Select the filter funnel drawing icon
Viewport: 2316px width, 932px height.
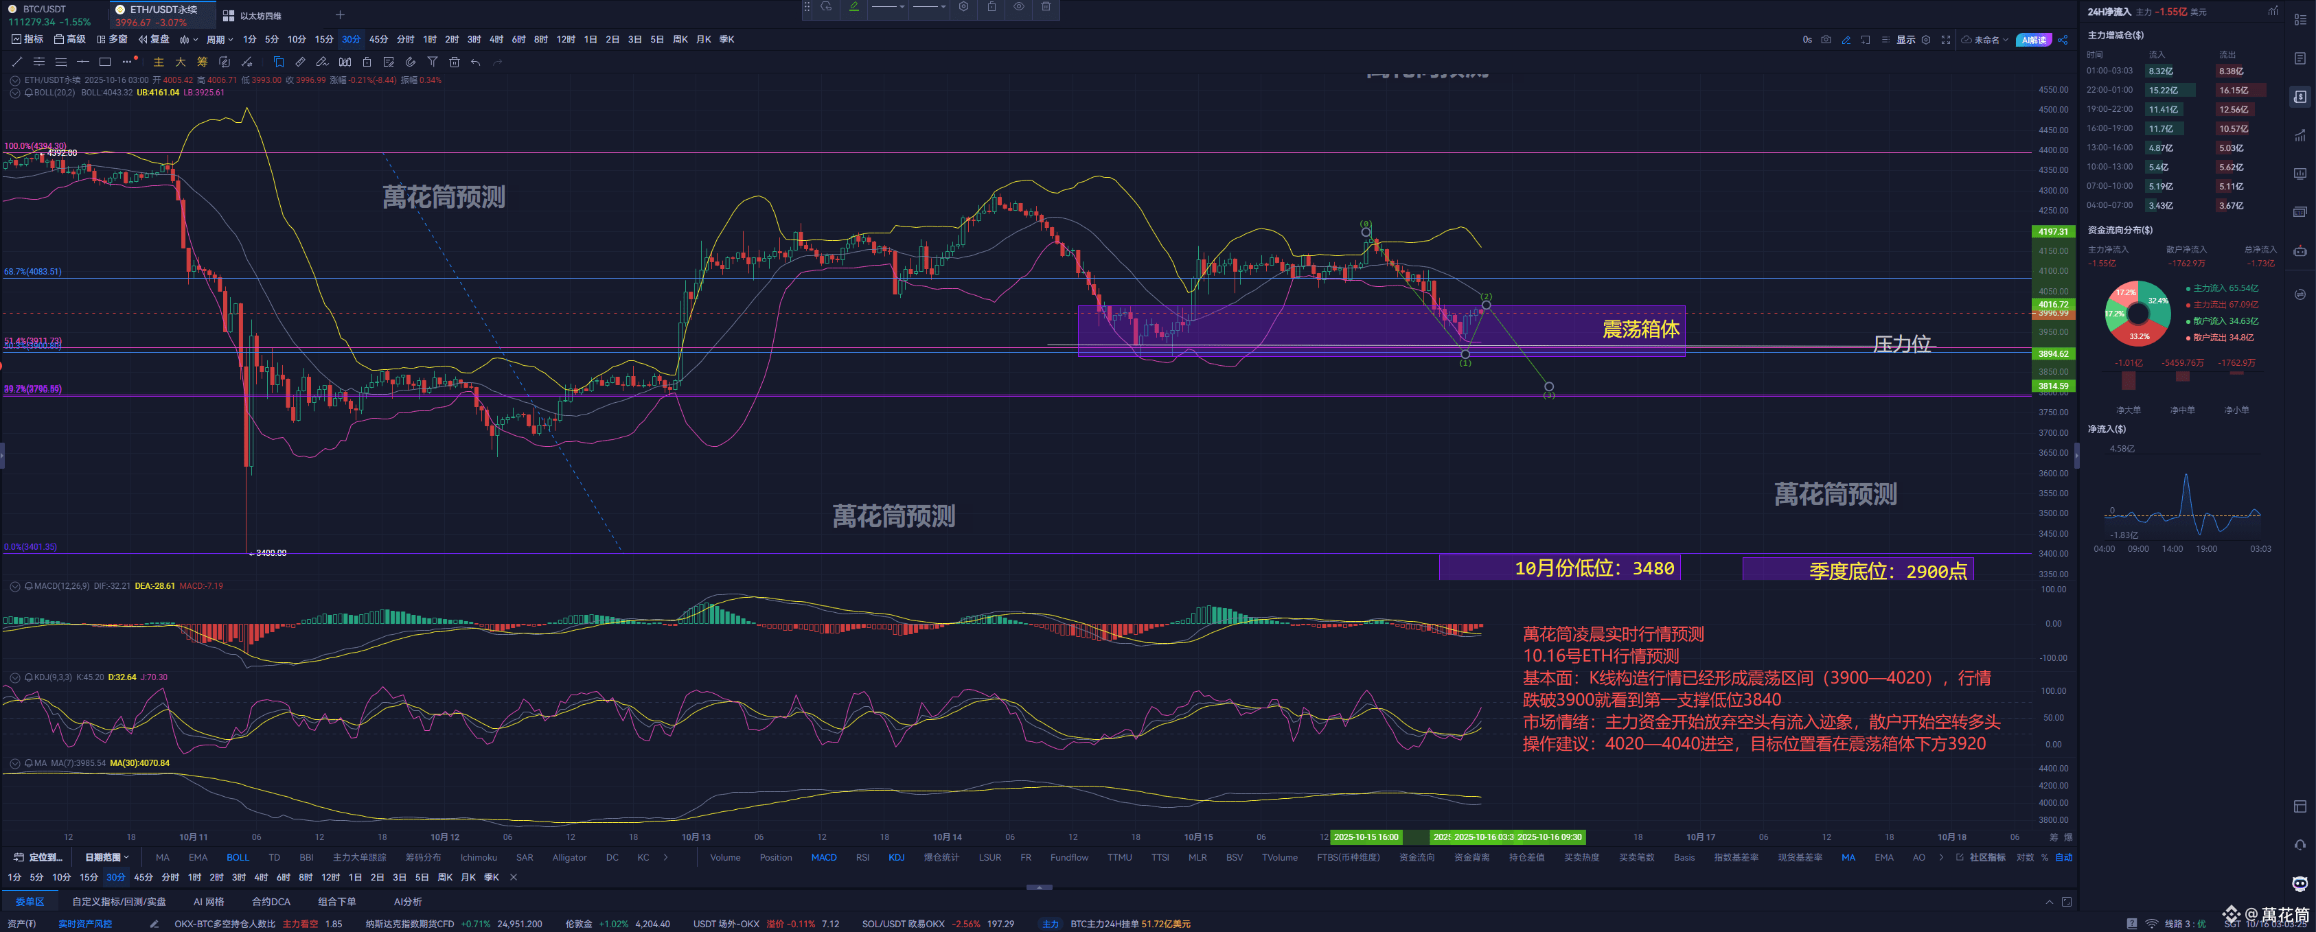(433, 62)
